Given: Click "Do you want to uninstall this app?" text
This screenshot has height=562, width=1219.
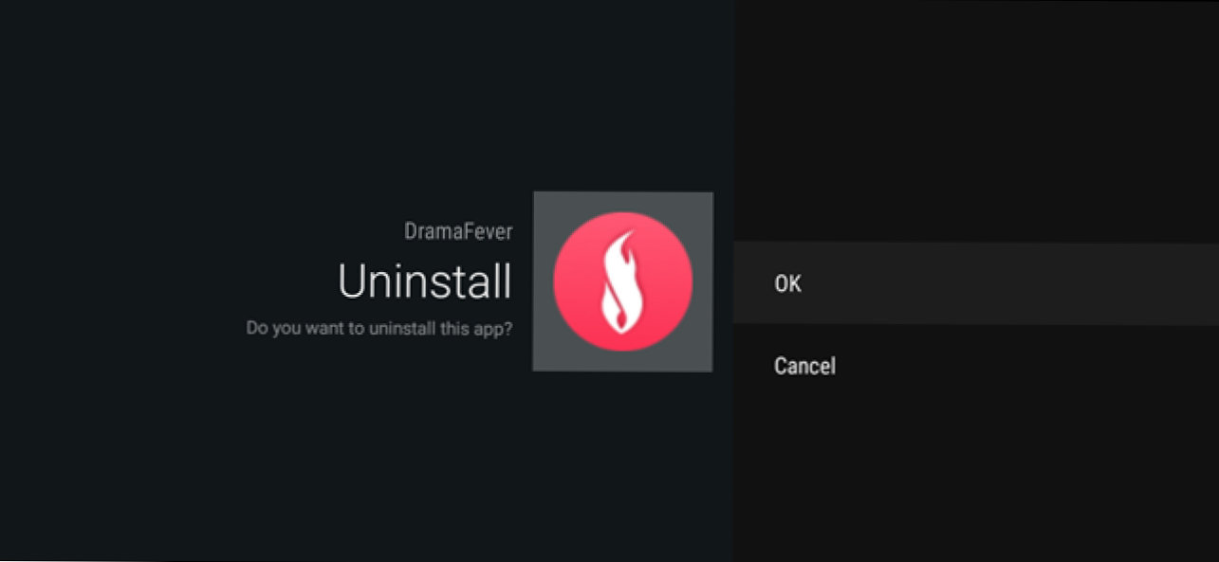Looking at the screenshot, I should coord(379,330).
